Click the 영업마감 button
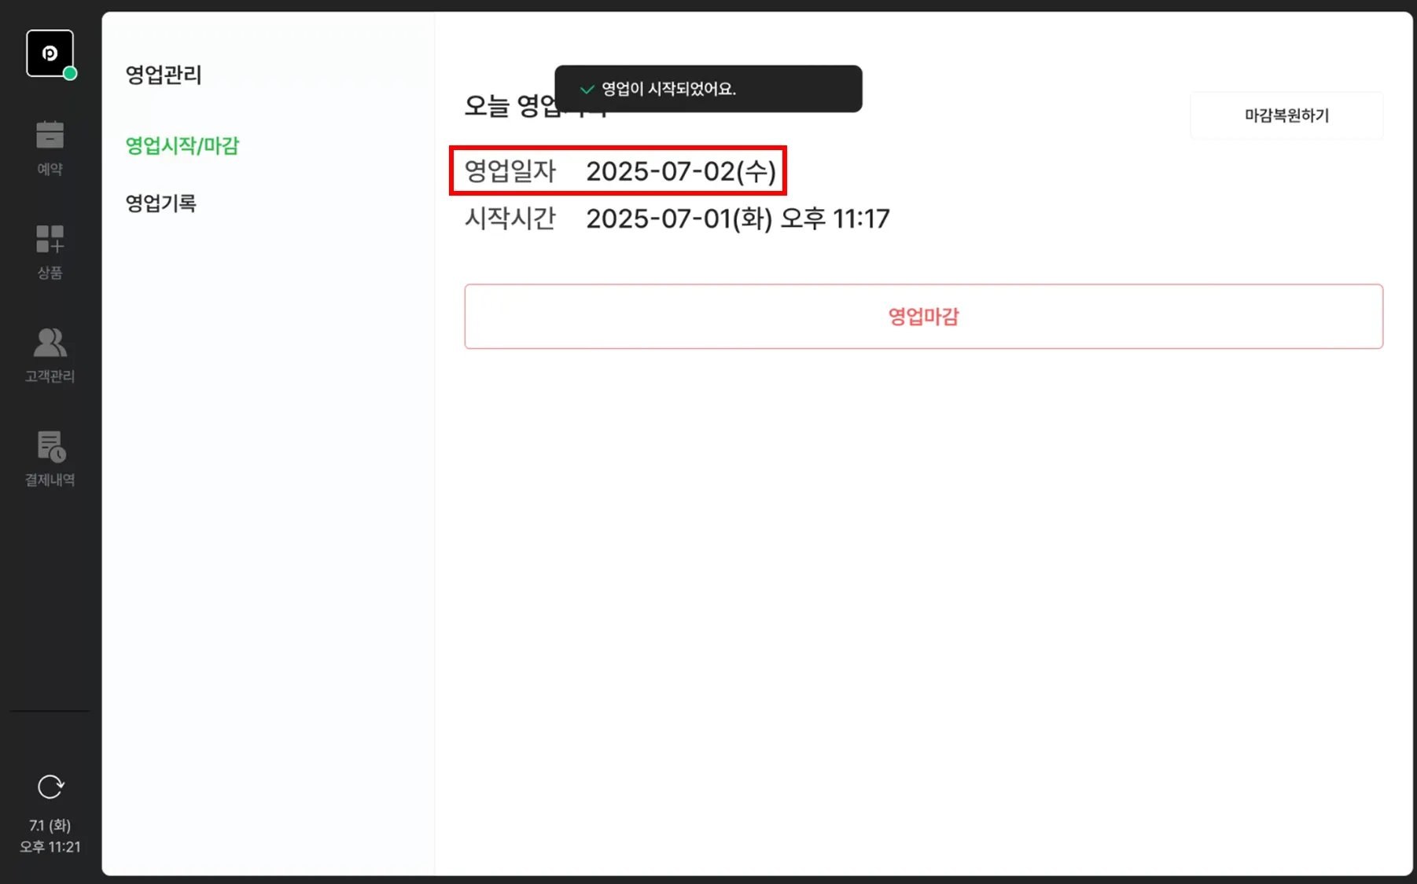The height and width of the screenshot is (884, 1417). point(923,317)
